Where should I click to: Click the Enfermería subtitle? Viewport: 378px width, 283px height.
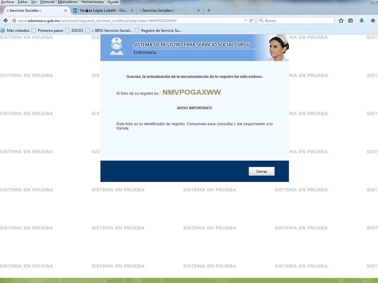click(145, 52)
